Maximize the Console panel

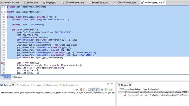click(112, 85)
